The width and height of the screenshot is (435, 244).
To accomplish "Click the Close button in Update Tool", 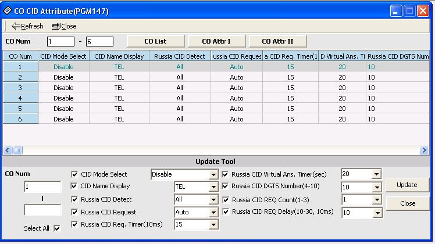I will (407, 203).
